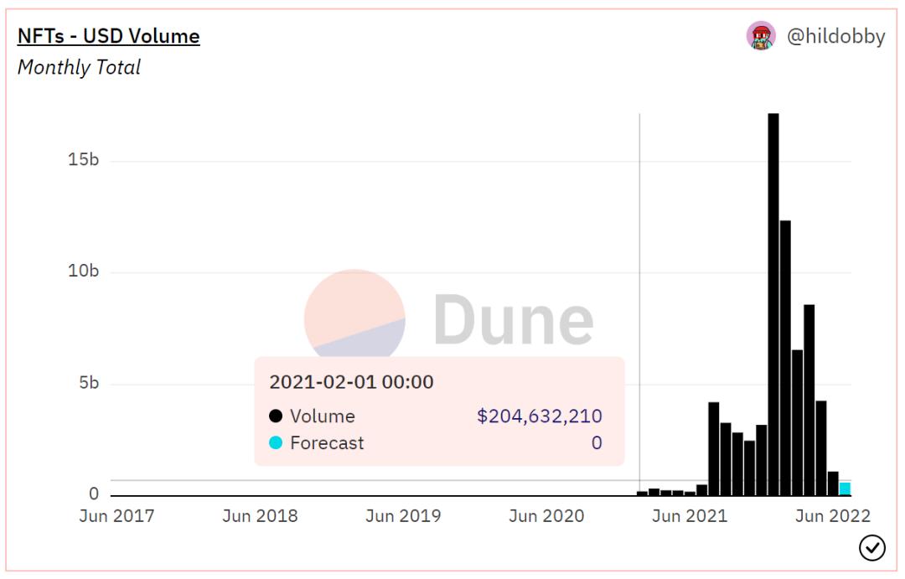Click the $204,632,210 volume value
This screenshot has width=905, height=579.
[x=540, y=416]
